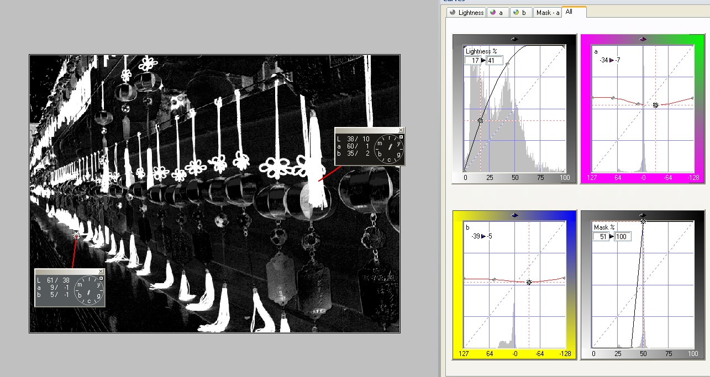
Task: Close the L 38/10 color sampler readout
Action: click(x=401, y=130)
